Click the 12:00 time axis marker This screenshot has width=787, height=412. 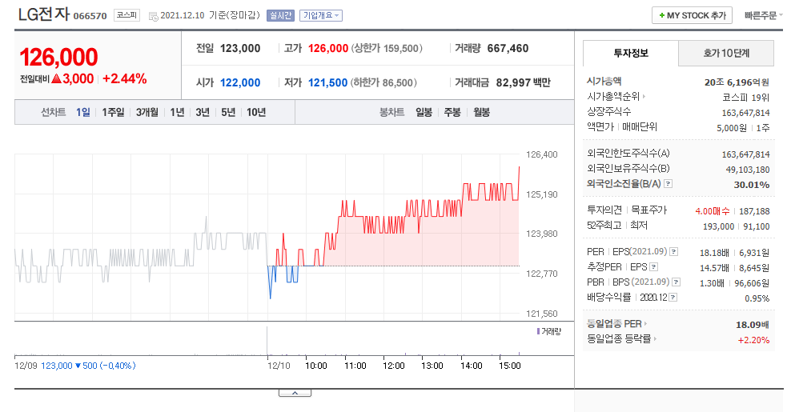pos(394,366)
